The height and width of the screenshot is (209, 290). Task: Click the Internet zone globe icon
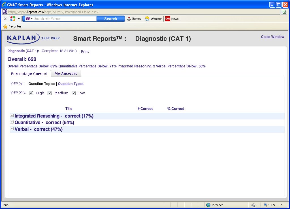click(x=208, y=205)
